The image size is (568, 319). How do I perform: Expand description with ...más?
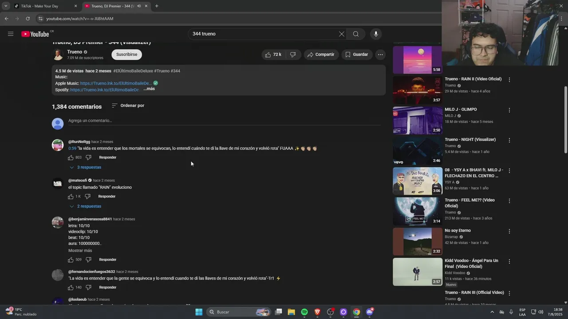point(149,89)
